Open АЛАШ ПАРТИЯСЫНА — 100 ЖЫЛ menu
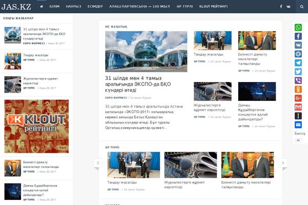Screen dimensions: 308x205 click(140, 7)
